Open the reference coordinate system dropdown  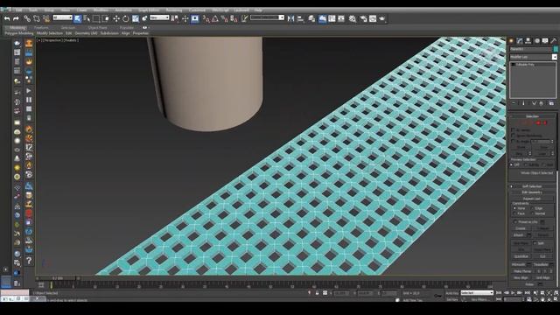coord(159,17)
